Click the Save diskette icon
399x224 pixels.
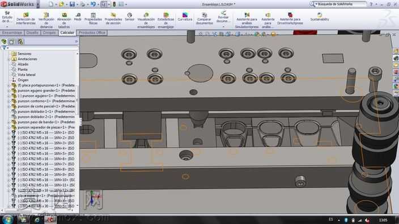72,4
